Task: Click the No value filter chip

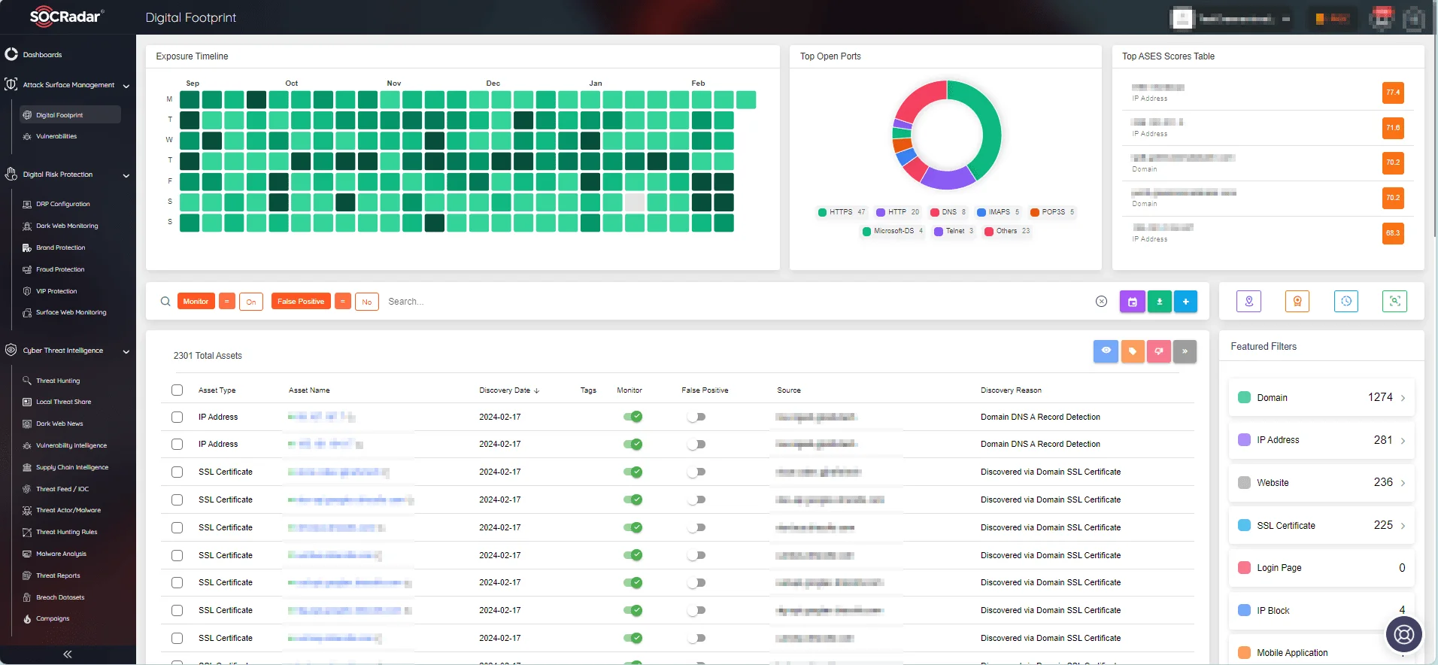Action: coord(366,302)
